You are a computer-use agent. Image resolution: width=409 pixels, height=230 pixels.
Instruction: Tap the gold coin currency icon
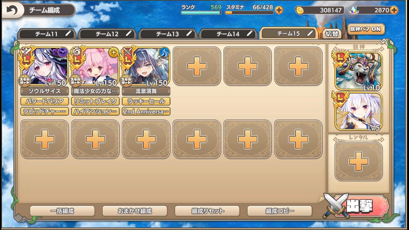point(300,10)
